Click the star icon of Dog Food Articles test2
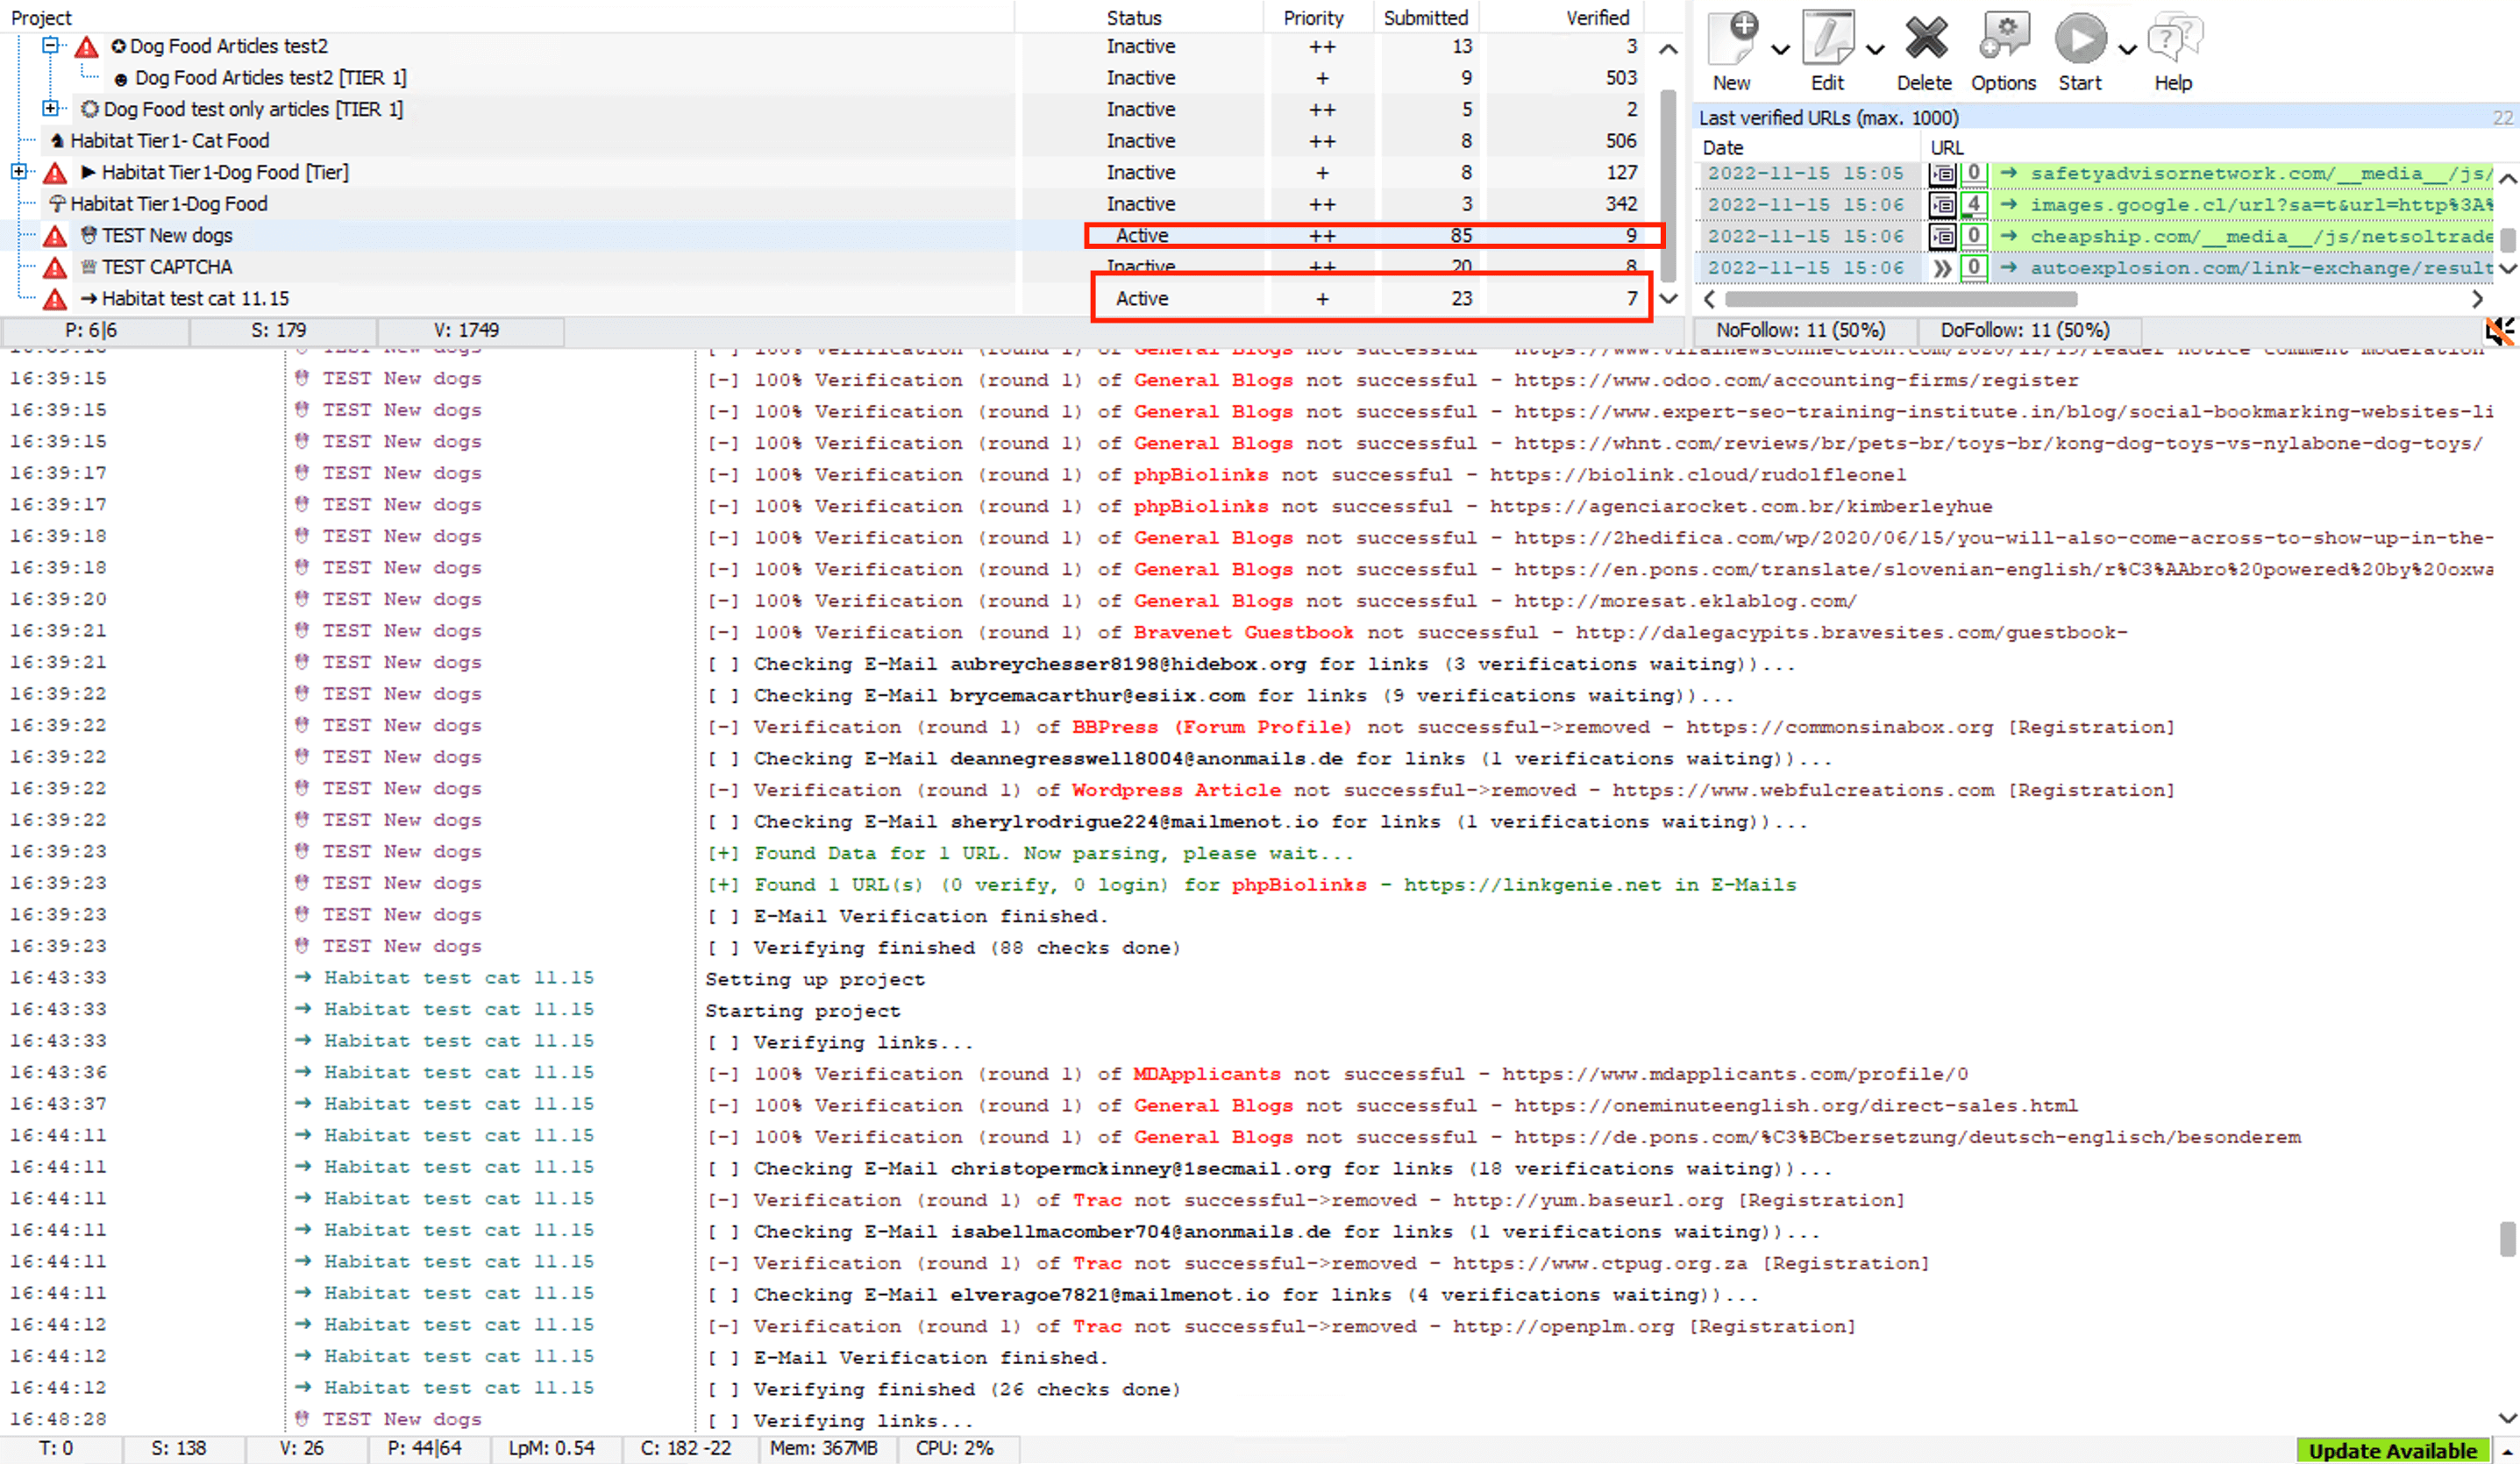This screenshot has height=1464, width=2520. coord(118,46)
